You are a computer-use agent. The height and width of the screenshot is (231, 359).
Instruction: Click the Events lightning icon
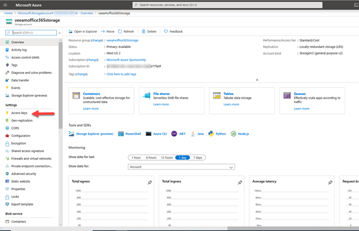pyautogui.click(x=7, y=88)
